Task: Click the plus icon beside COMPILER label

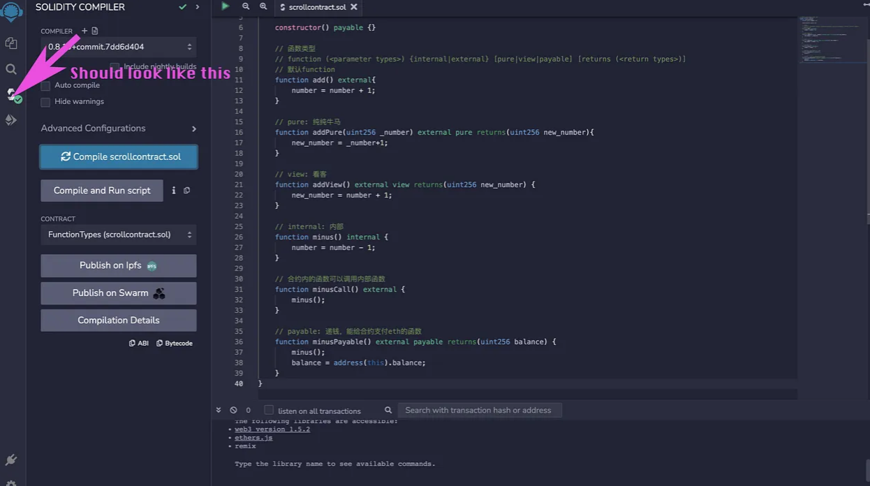Action: point(84,31)
